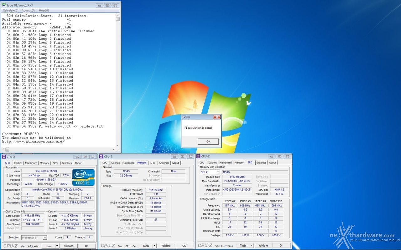Click OK in the Memory tab CPU-Z window
Viewport: 401px width, 250px height.
click(184, 246)
